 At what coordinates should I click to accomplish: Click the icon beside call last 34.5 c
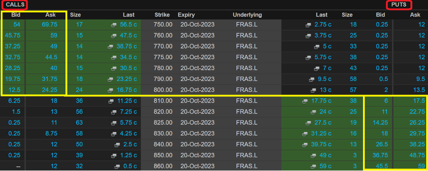click(x=114, y=57)
